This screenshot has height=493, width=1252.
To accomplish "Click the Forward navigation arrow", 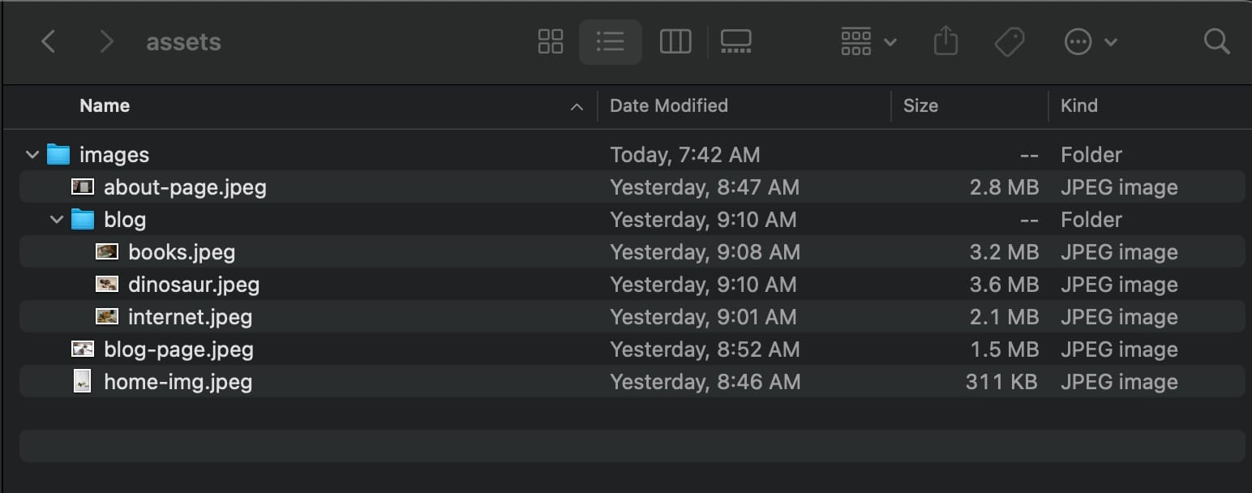I will click(x=106, y=42).
